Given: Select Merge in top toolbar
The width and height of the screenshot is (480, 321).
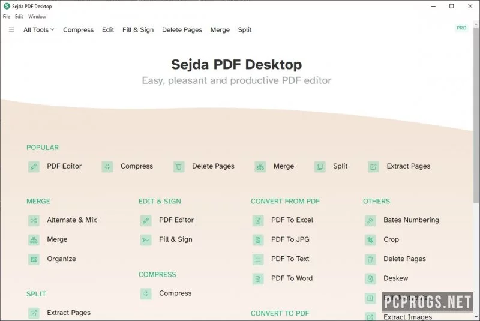Looking at the screenshot, I should point(220,29).
